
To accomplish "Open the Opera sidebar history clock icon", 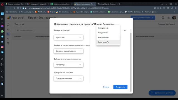I will pyautogui.click(x=2, y=77).
